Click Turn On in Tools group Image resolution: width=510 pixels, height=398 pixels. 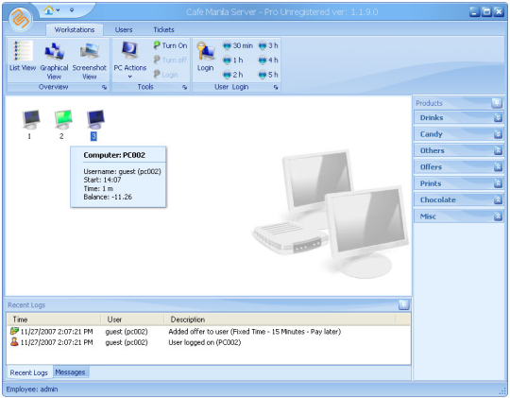click(x=170, y=45)
